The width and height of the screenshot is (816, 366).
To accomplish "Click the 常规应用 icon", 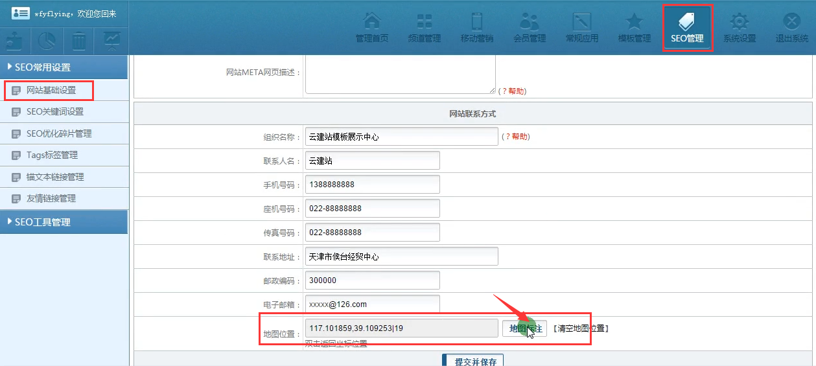I will [x=582, y=28].
